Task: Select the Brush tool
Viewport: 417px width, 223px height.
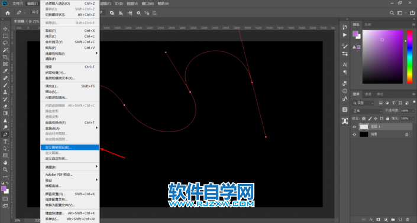Action: (5, 85)
